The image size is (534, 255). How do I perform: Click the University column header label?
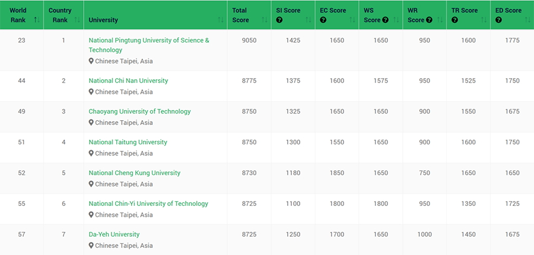pos(103,20)
